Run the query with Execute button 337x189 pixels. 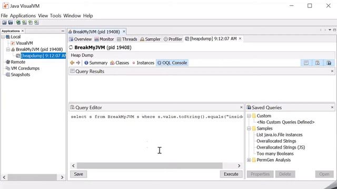[231, 174]
